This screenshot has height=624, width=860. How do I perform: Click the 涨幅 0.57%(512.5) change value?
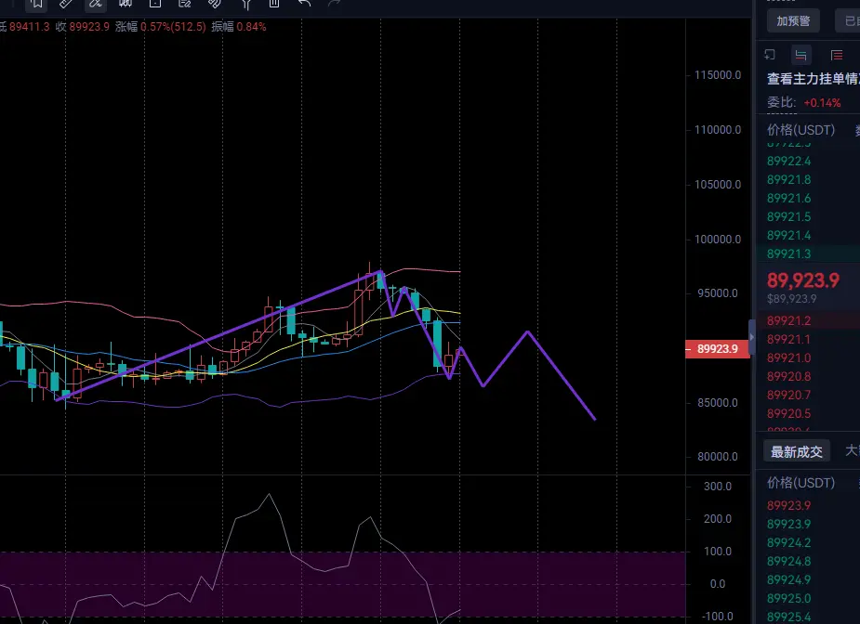pos(161,27)
